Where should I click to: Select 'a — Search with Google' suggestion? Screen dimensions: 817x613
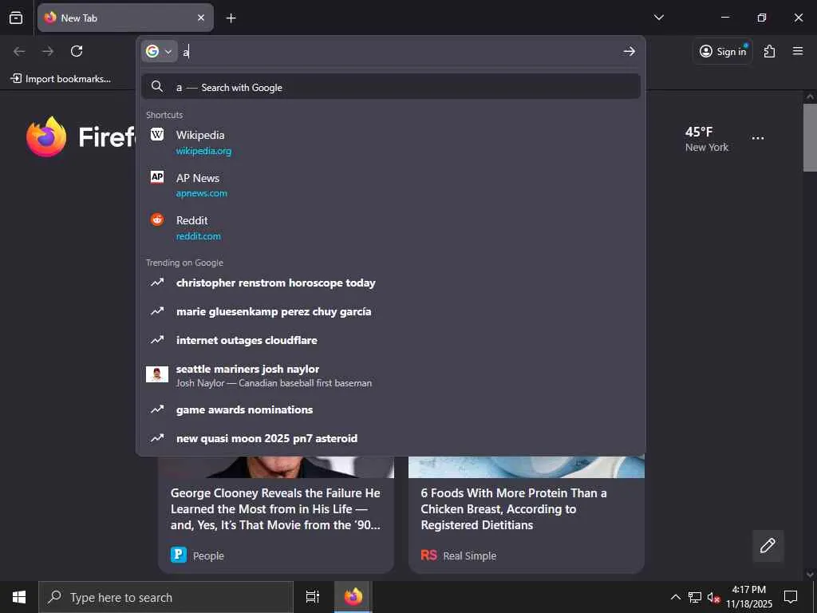391,87
